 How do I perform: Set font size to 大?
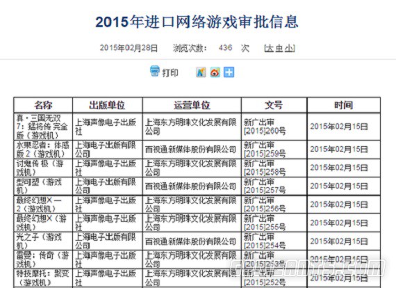coord(270,48)
